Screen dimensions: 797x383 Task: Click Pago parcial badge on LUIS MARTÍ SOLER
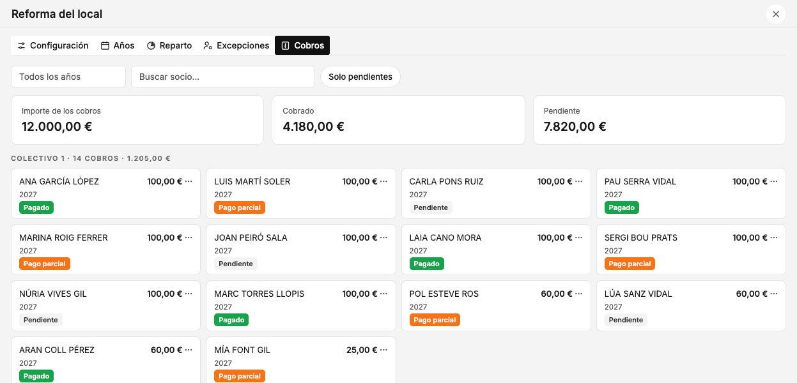[x=240, y=207]
